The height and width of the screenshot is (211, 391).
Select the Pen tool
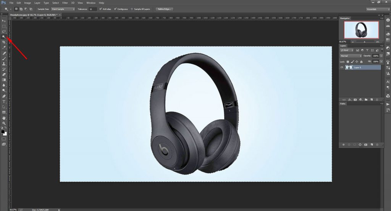click(x=4, y=96)
